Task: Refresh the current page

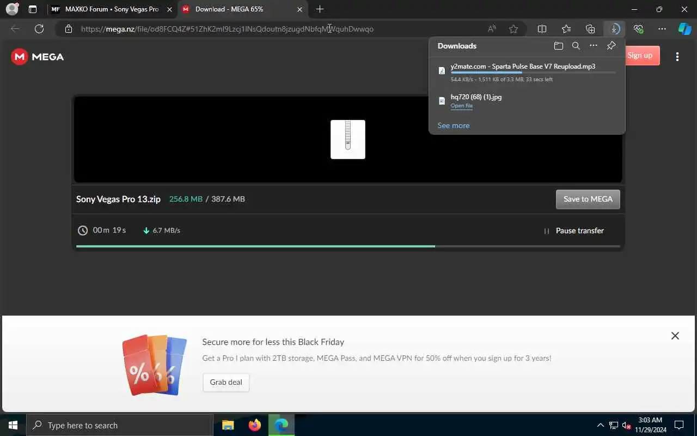Action: [39, 29]
